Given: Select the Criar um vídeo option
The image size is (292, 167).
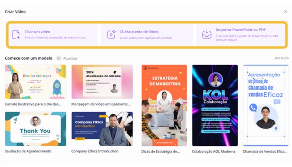Looking at the screenshot, I should pyautogui.click(x=53, y=35).
